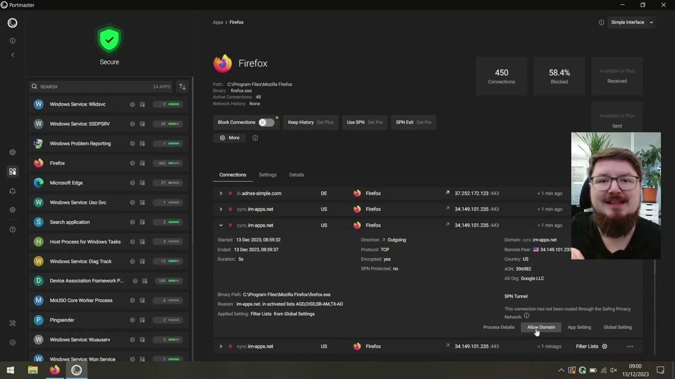Switch to the Details tab

(x=296, y=175)
